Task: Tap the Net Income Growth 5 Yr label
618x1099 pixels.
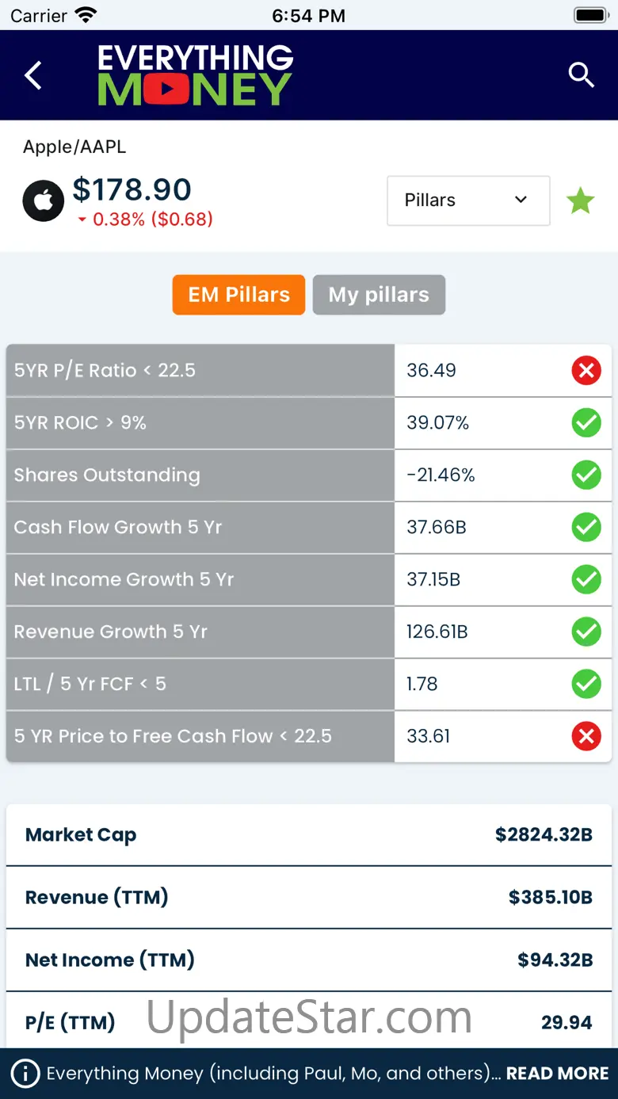Action: (124, 579)
